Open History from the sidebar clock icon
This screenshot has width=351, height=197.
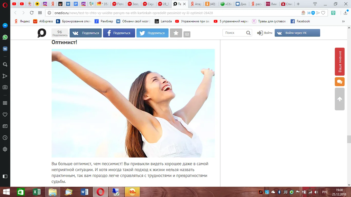pyautogui.click(x=5, y=138)
